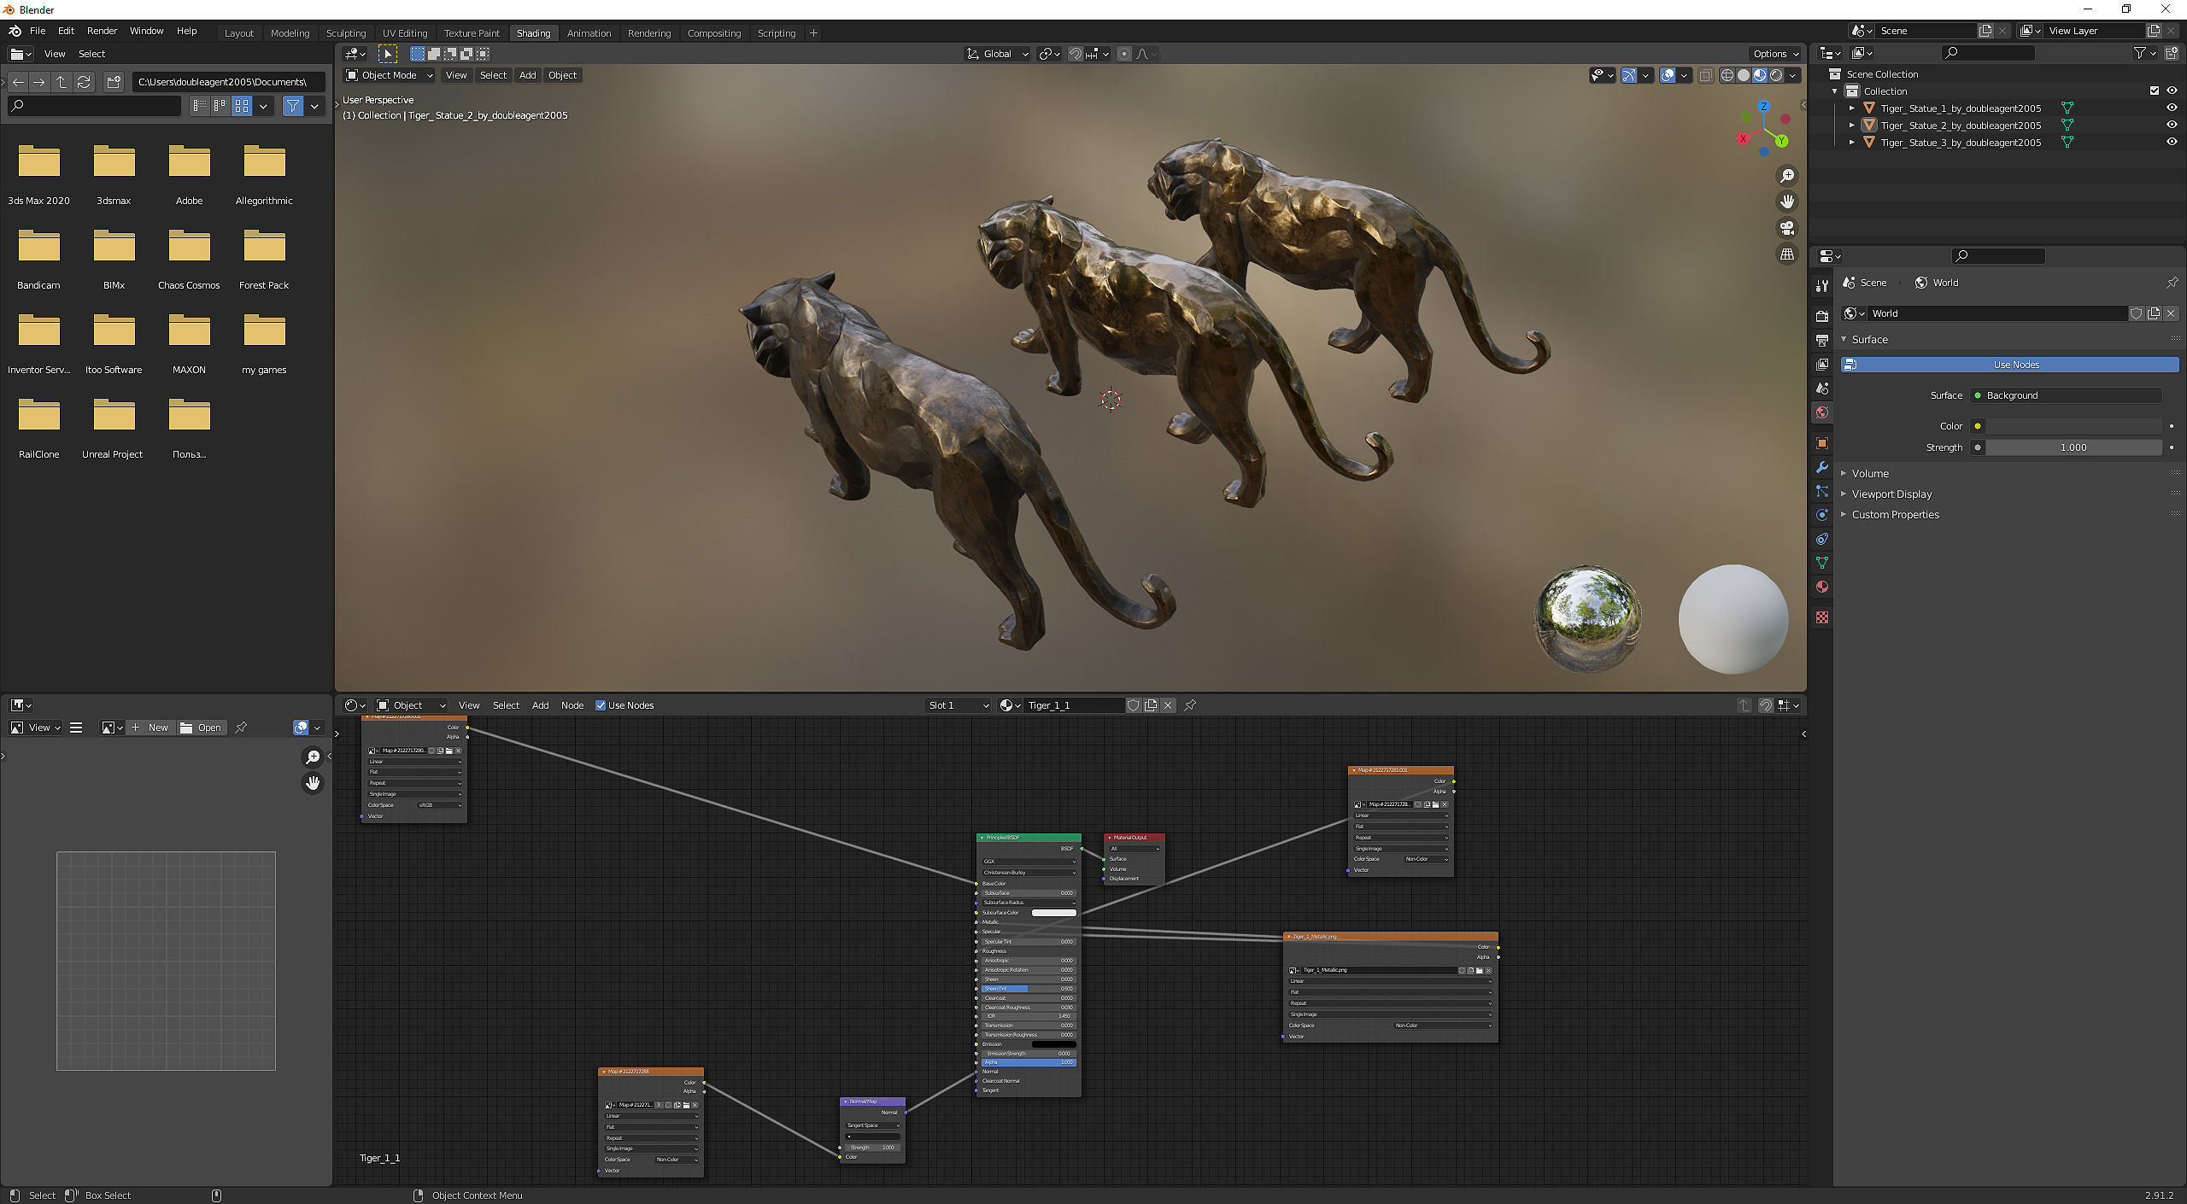
Task: Click the viewport pan hand icon
Action: (x=1786, y=202)
